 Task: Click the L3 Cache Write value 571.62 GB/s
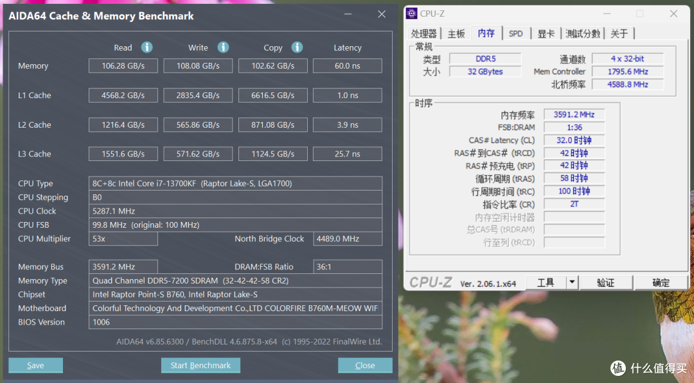coord(198,154)
